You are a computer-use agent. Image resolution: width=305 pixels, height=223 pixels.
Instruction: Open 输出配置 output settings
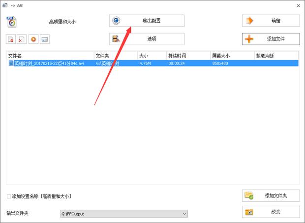tap(147, 21)
